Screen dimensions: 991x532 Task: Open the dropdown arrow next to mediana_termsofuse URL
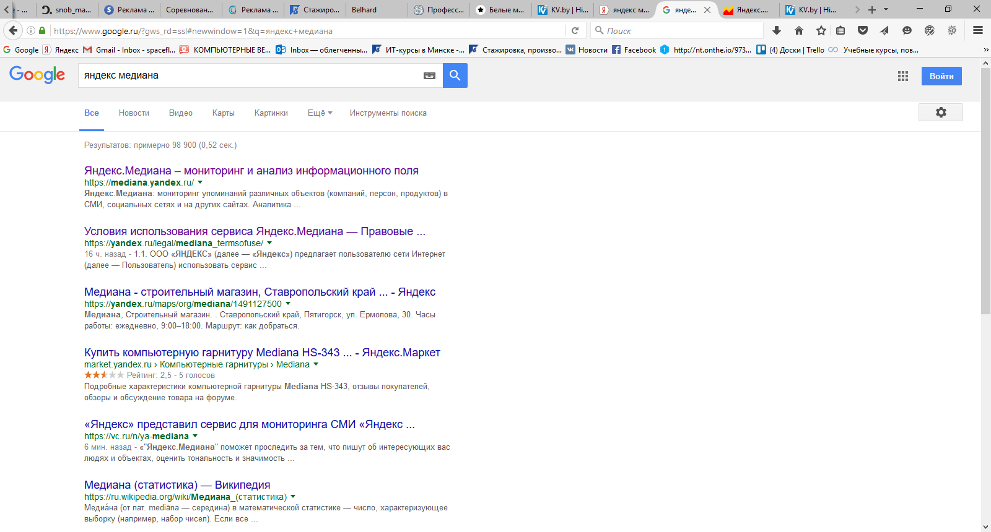click(x=269, y=243)
